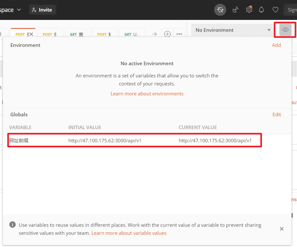Open the workspace switcher chevron
The width and height of the screenshot is (297, 247).
coord(19,10)
